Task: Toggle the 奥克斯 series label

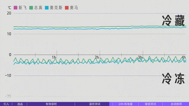Action: coord(56,8)
